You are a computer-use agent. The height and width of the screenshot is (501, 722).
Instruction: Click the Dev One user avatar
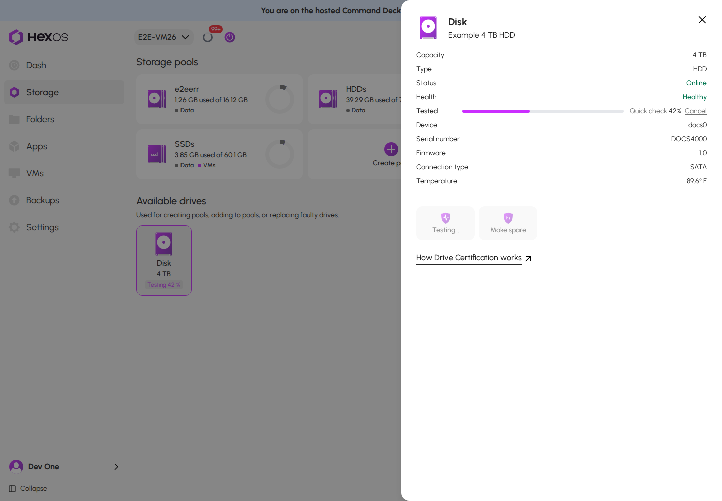[16, 467]
